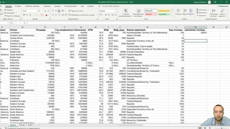Click the AutoSum (Автосумма) sigma icon
Viewport: 230px width, 129px height.
click(197, 10)
